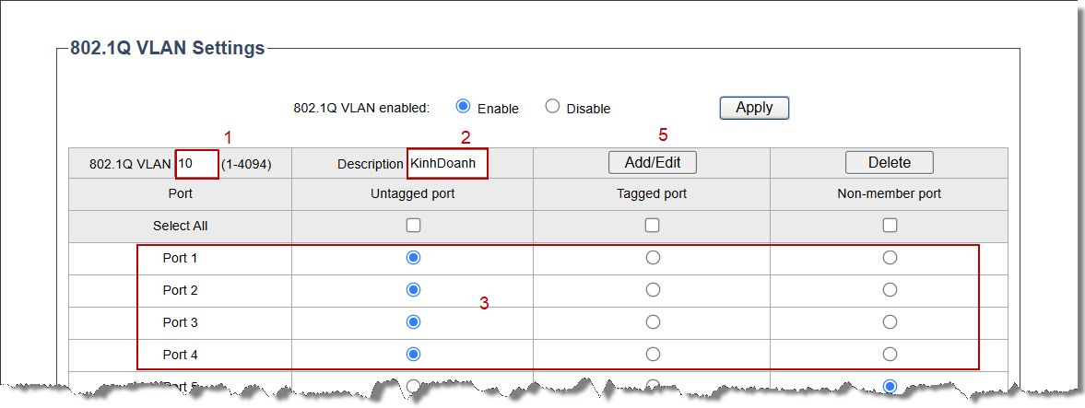Click the Delete button
This screenshot has width=1085, height=408.
(890, 162)
